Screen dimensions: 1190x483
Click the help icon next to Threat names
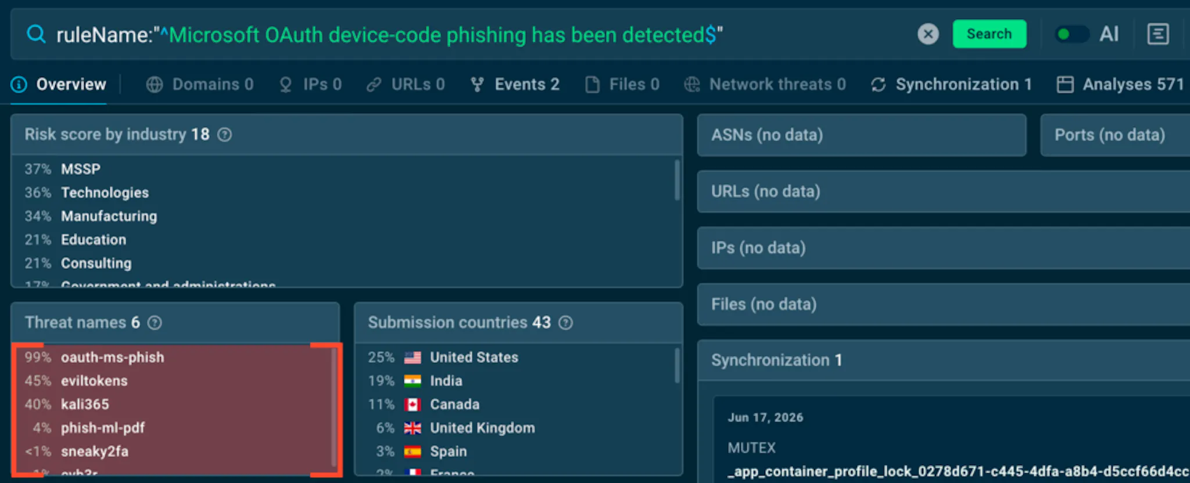155,323
